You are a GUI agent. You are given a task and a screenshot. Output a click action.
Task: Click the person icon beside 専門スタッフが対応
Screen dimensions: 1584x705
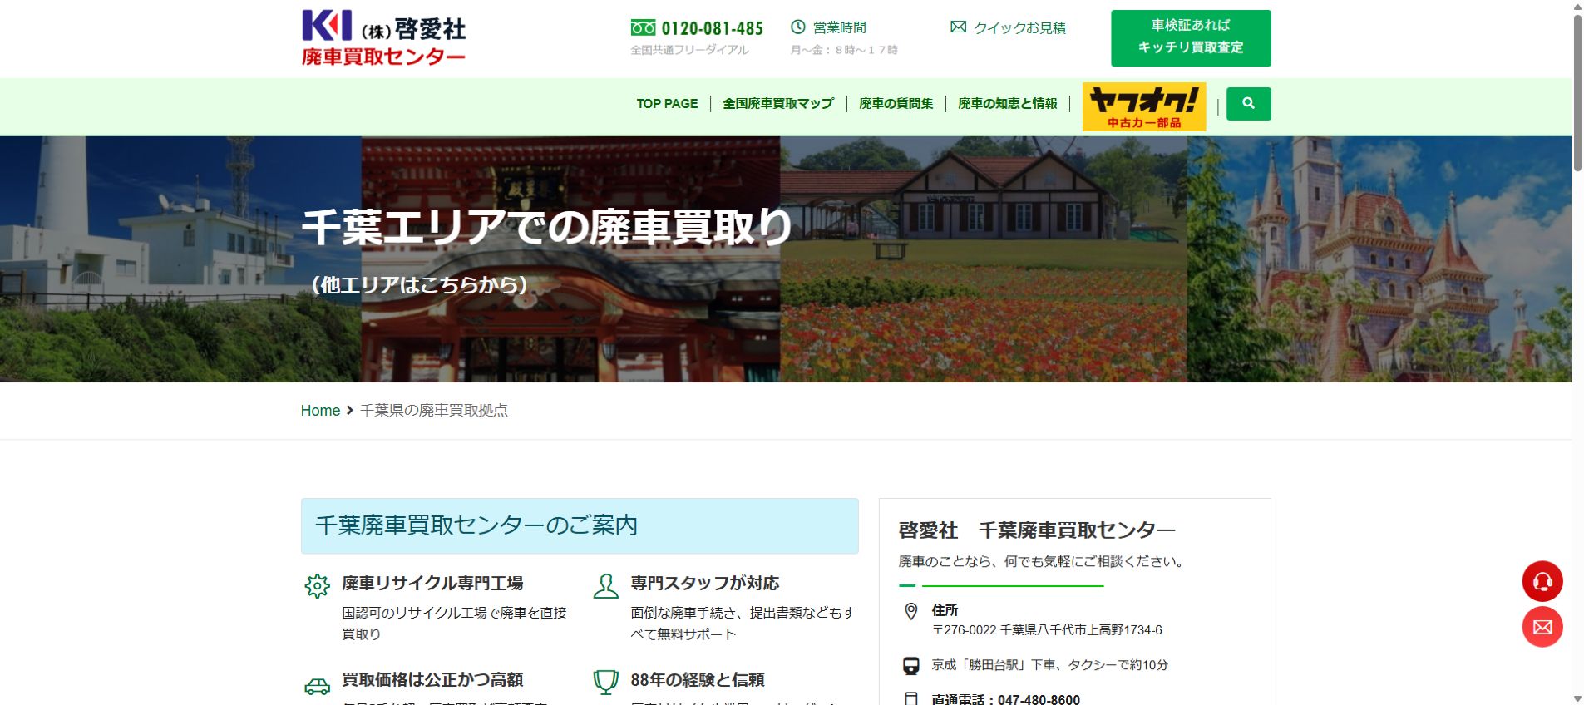[x=605, y=585]
